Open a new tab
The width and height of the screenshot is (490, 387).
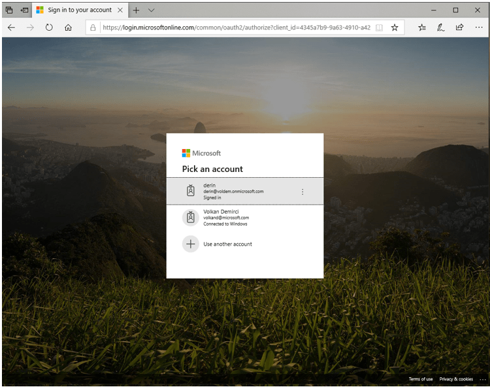point(136,10)
